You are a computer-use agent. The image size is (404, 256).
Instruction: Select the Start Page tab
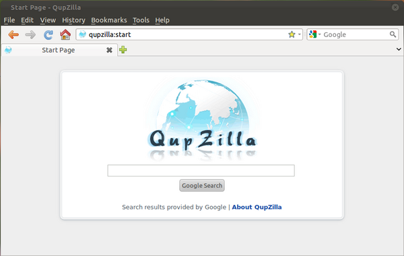click(x=59, y=50)
